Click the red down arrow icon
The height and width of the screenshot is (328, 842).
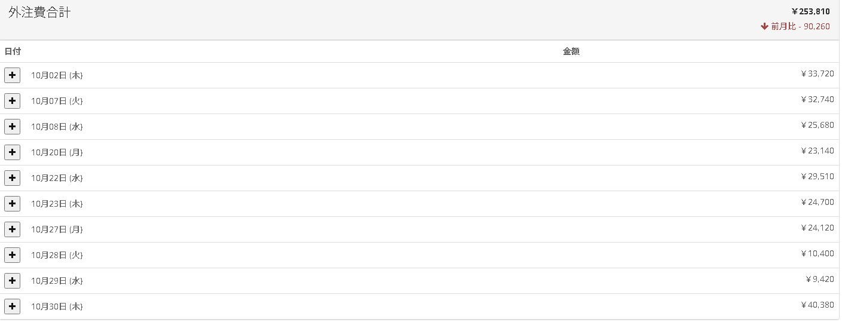pos(764,26)
